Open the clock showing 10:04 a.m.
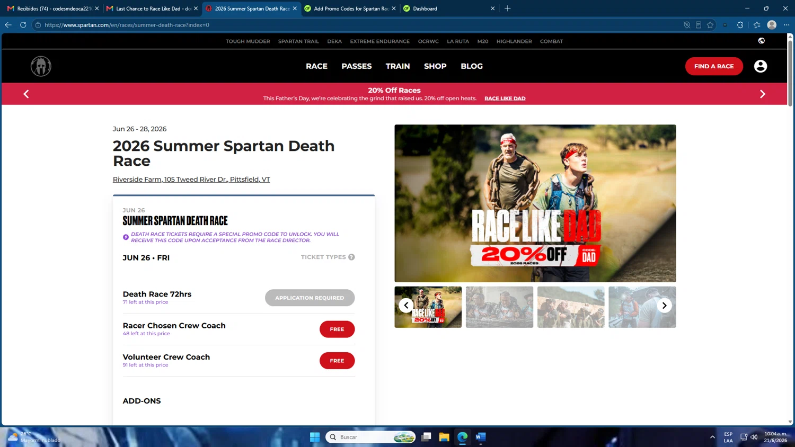795x447 pixels. (x=774, y=437)
